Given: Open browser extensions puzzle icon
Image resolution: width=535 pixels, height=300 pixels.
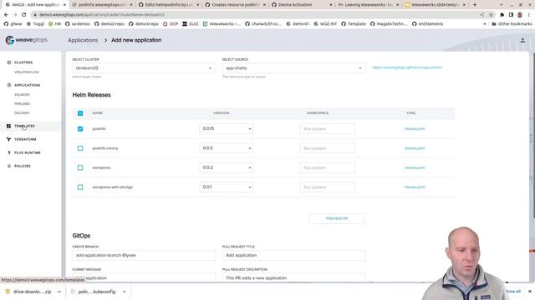Looking at the screenshot, I should (x=502, y=15).
